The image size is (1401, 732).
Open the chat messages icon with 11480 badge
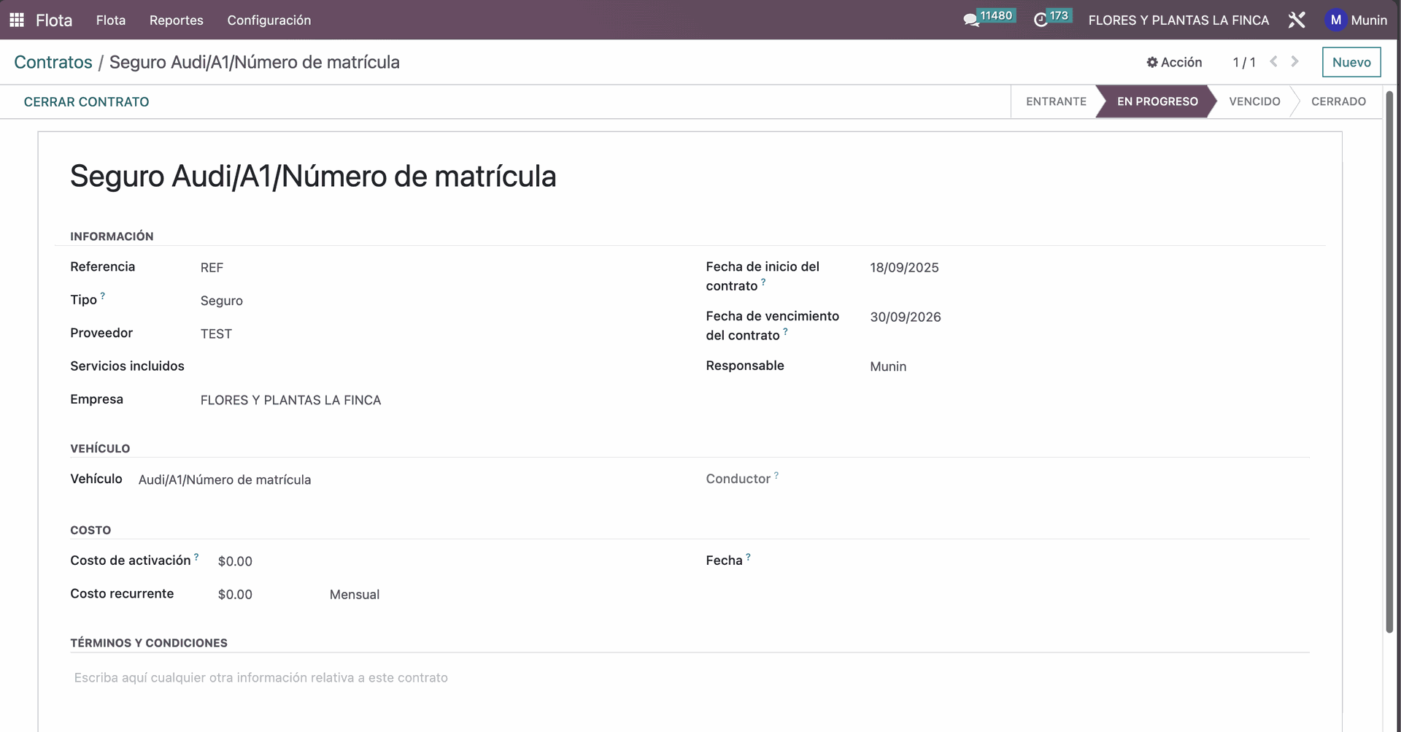972,20
